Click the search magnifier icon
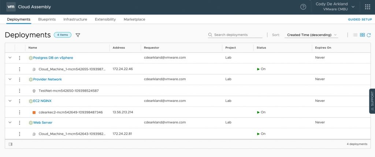 coord(210,35)
